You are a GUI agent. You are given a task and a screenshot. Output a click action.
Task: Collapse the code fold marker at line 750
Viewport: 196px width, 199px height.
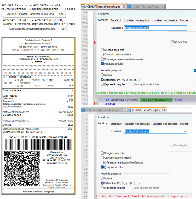(x=96, y=104)
